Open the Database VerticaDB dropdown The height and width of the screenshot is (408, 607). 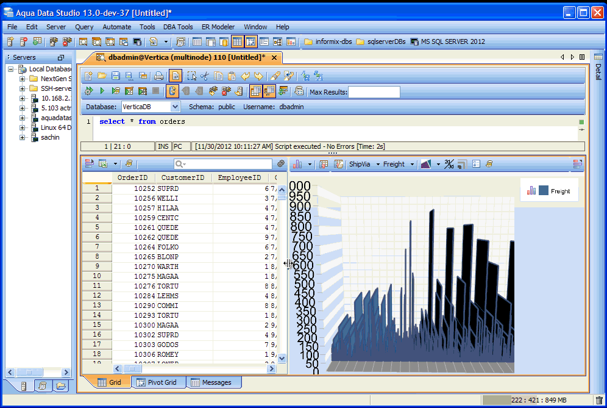(176, 107)
